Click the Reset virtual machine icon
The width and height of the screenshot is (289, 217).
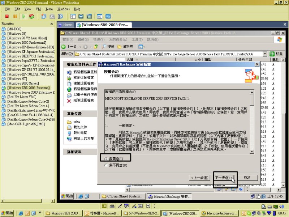[x=32, y=16]
